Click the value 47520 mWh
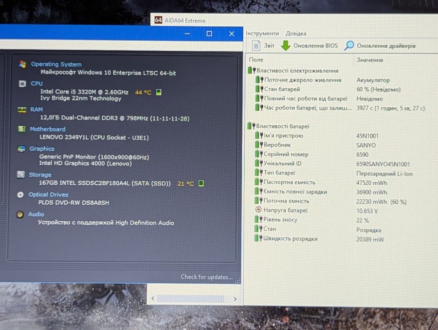The height and width of the screenshot is (330, 438). [371, 183]
